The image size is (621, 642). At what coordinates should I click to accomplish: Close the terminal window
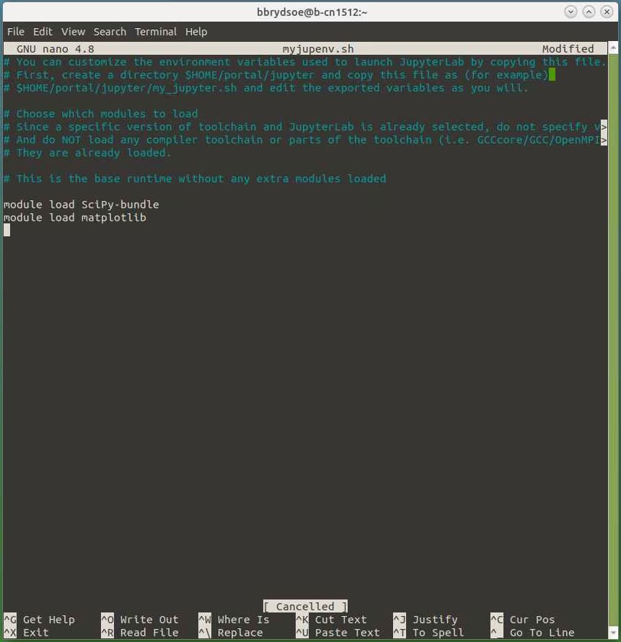coord(607,12)
